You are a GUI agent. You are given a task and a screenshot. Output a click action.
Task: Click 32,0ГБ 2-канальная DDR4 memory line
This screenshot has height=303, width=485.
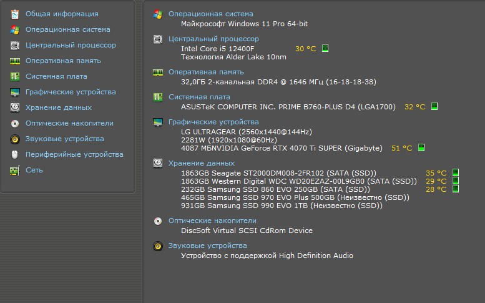pos(278,82)
